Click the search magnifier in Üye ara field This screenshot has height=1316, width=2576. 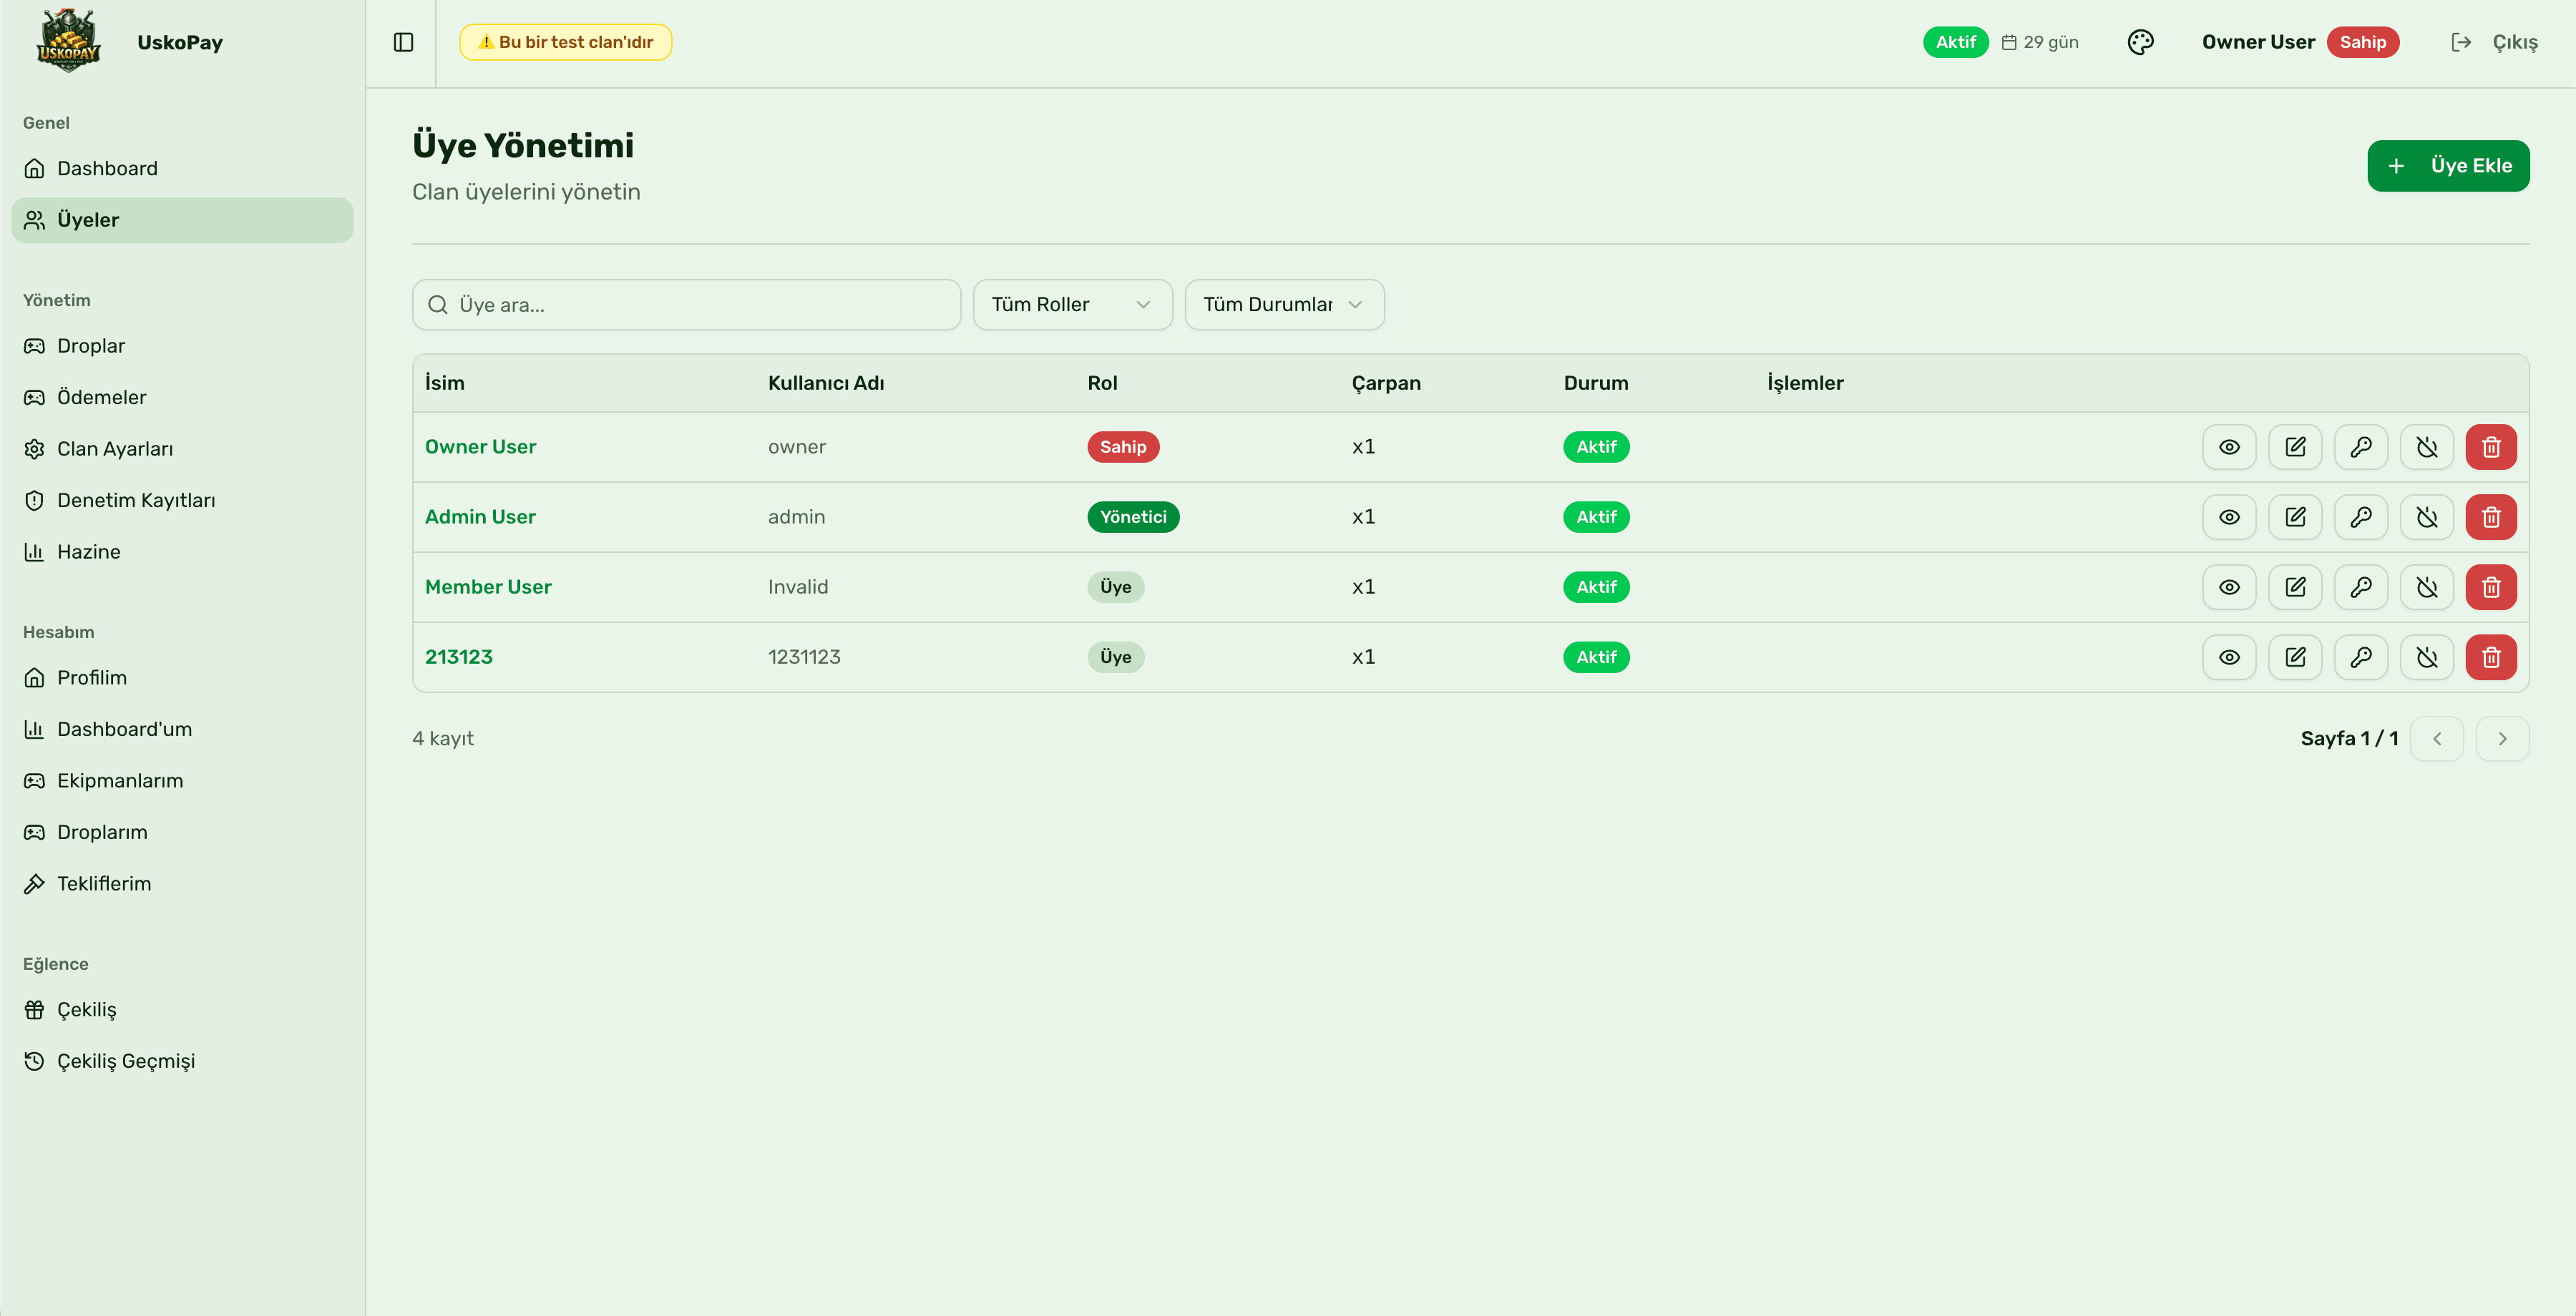click(438, 305)
